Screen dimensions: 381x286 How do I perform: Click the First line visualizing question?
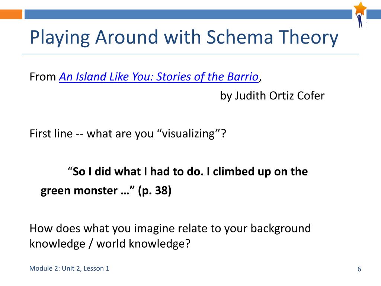128,134
